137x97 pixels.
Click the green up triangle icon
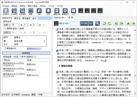128,23
